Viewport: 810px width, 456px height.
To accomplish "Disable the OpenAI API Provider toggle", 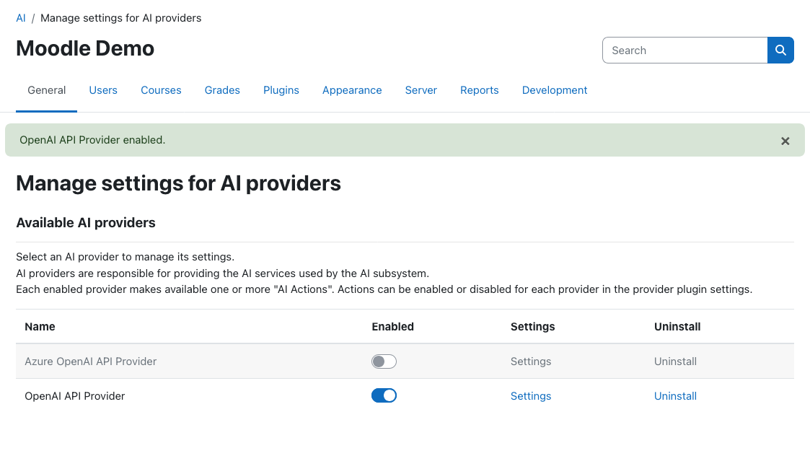I will coord(384,395).
